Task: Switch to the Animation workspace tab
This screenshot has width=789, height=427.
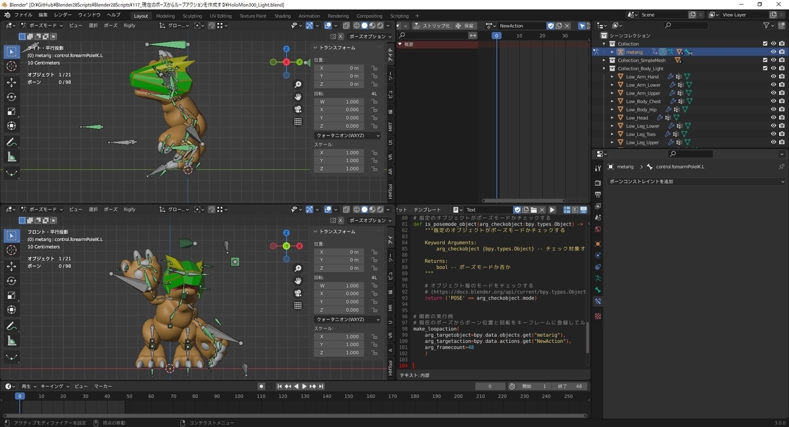Action: click(x=309, y=16)
